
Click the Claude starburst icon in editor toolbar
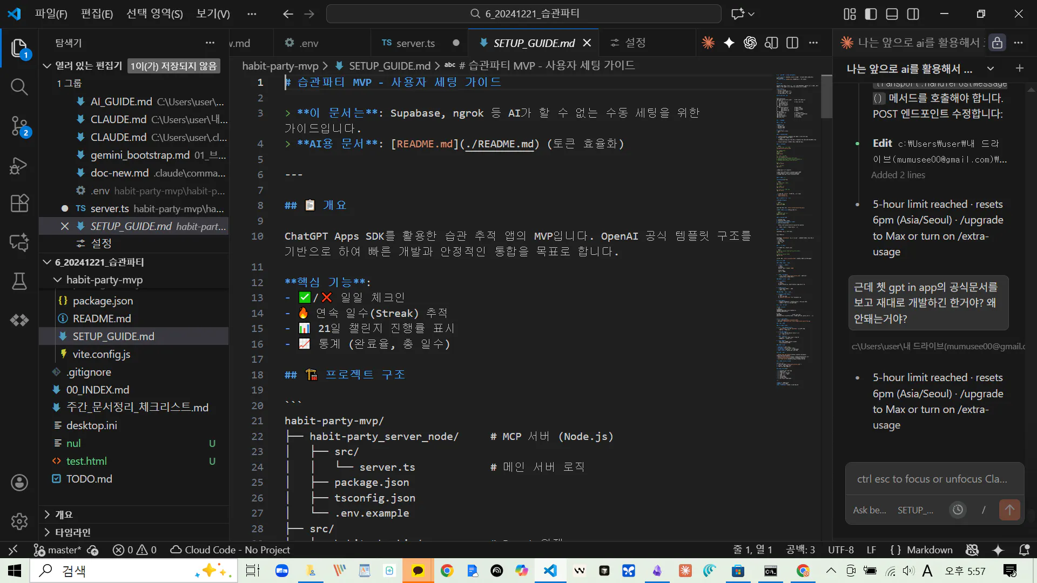[x=708, y=43]
